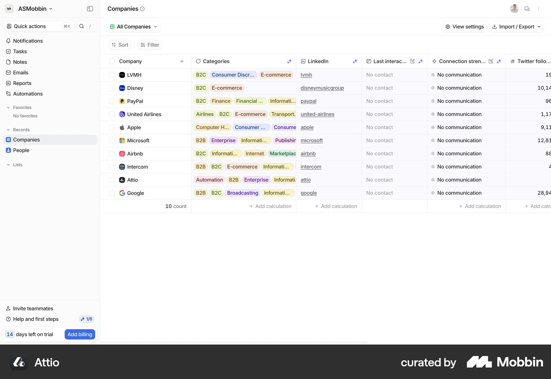Open the Sort options for the table
This screenshot has height=379, width=551.
[120, 45]
